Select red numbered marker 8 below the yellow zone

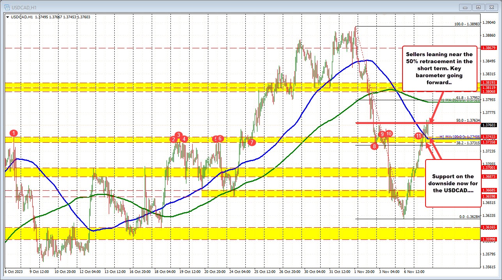point(374,146)
